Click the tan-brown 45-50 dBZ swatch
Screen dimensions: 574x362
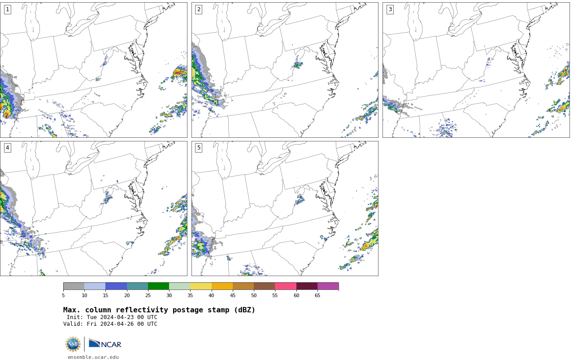(243, 286)
